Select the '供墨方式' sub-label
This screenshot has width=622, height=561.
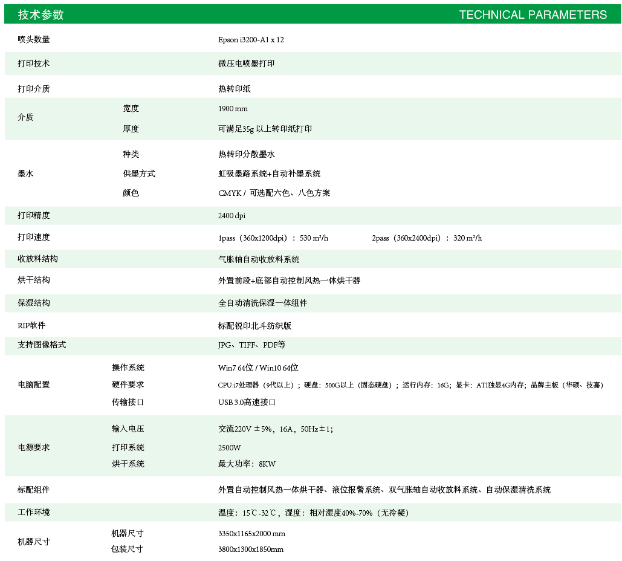pyautogui.click(x=139, y=173)
